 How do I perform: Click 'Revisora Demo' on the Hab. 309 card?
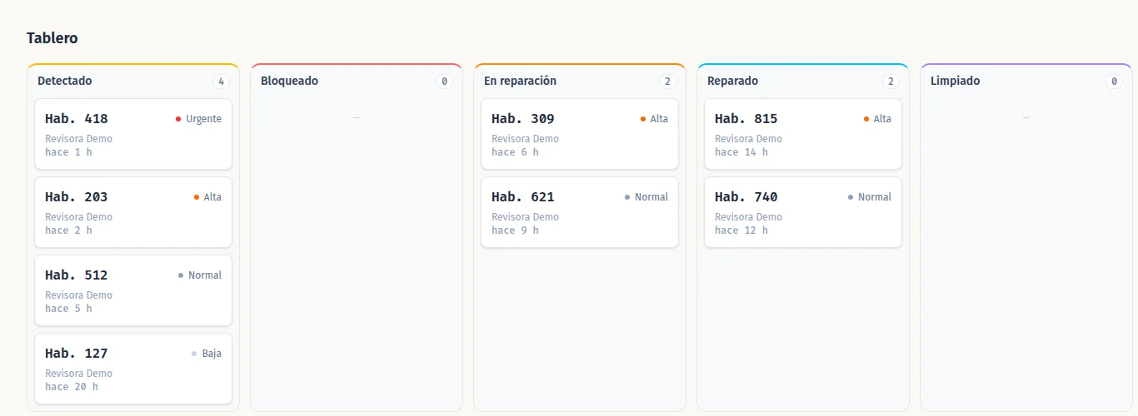[525, 139]
